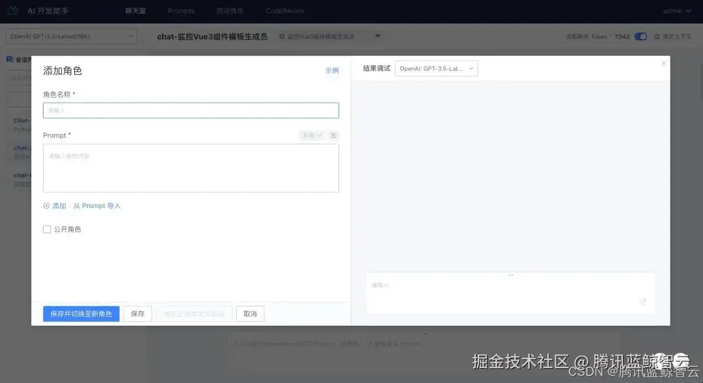Close the 结果调试 panel with the X
Viewport: 703px width, 383px height.
pyautogui.click(x=663, y=62)
